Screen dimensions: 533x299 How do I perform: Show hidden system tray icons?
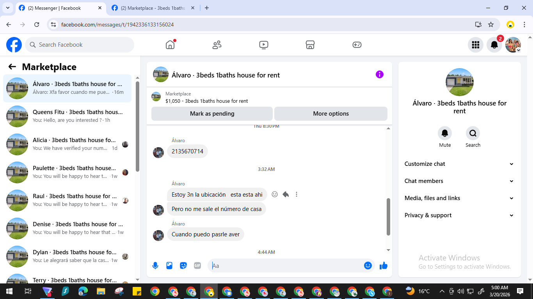442,291
